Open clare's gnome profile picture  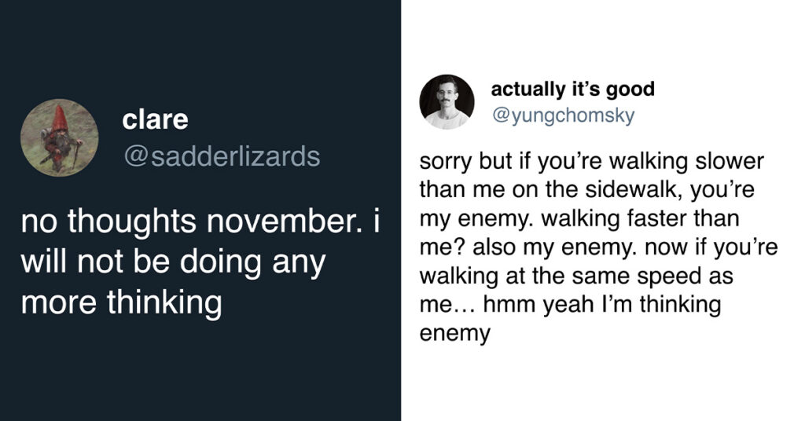pos(60,137)
